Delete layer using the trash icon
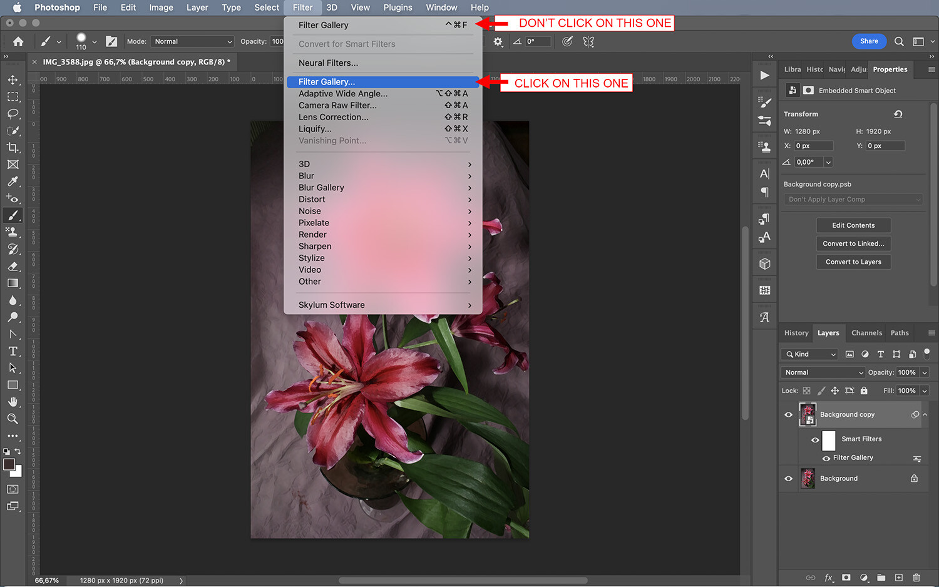 916,578
